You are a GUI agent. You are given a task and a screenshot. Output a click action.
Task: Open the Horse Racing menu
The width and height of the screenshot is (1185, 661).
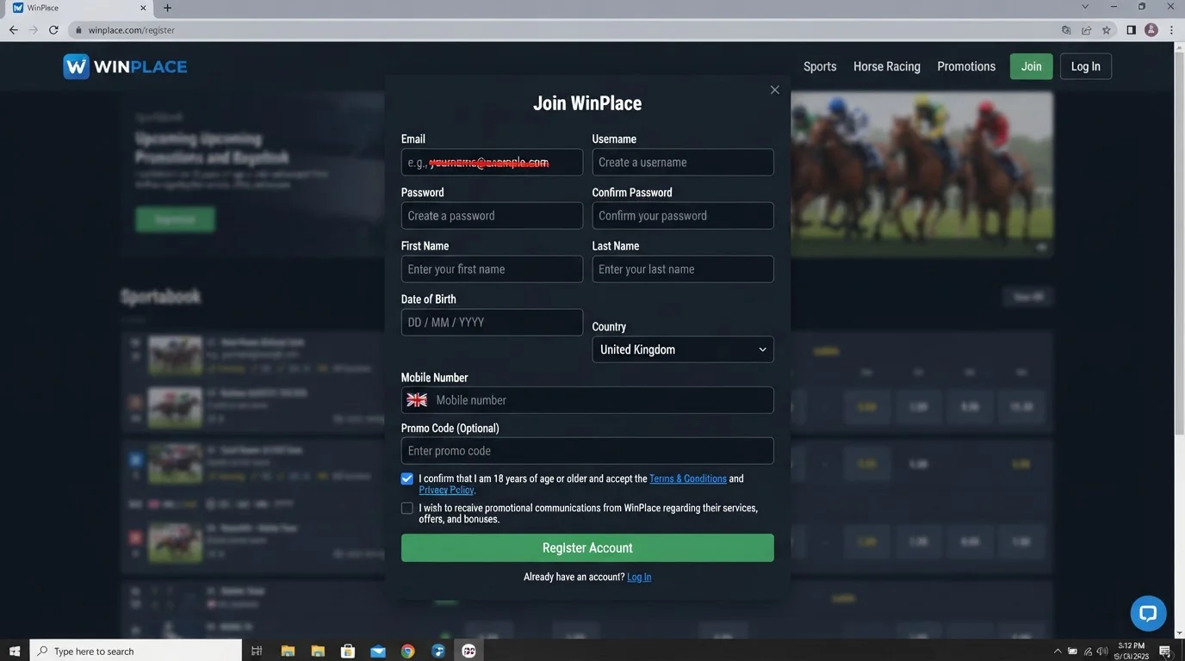pos(887,66)
